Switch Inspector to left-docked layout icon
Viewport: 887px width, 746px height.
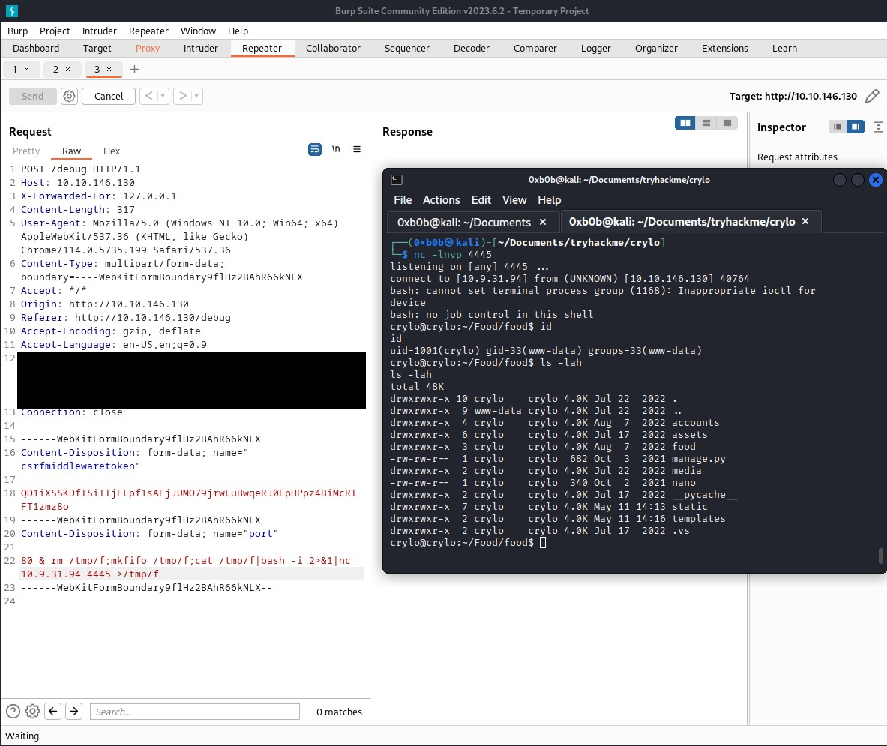click(838, 127)
